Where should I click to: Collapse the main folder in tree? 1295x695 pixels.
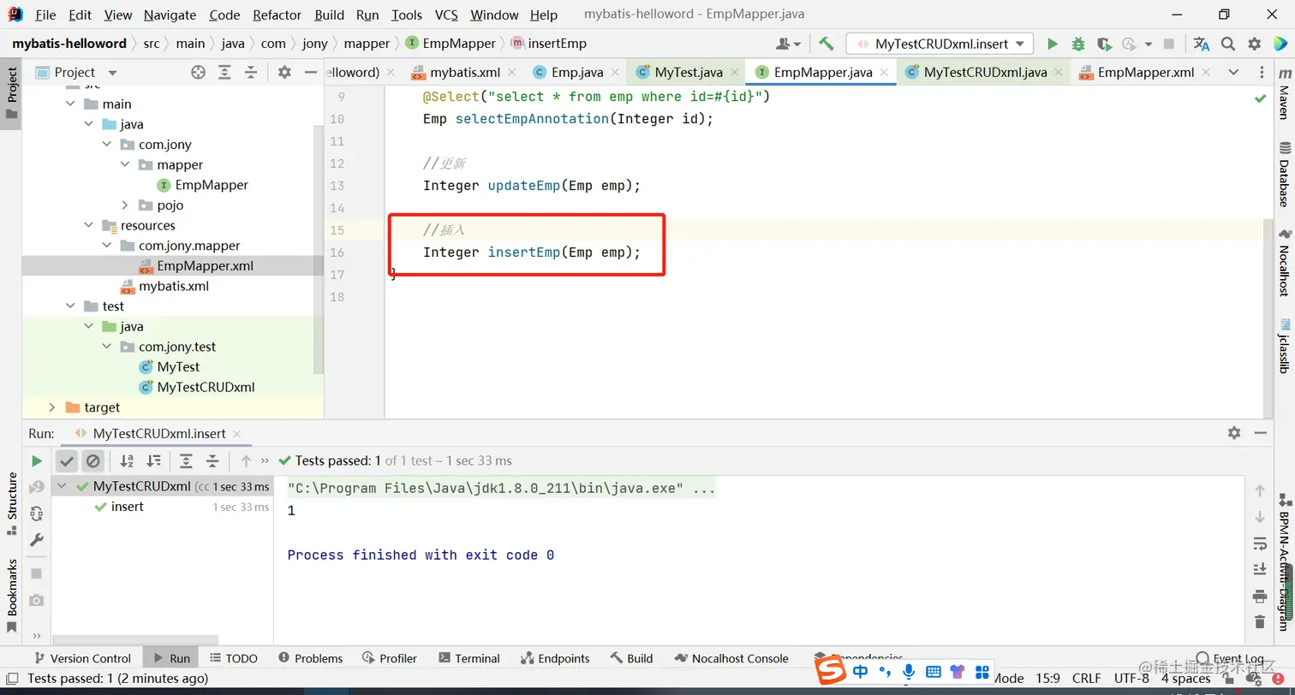(71, 104)
